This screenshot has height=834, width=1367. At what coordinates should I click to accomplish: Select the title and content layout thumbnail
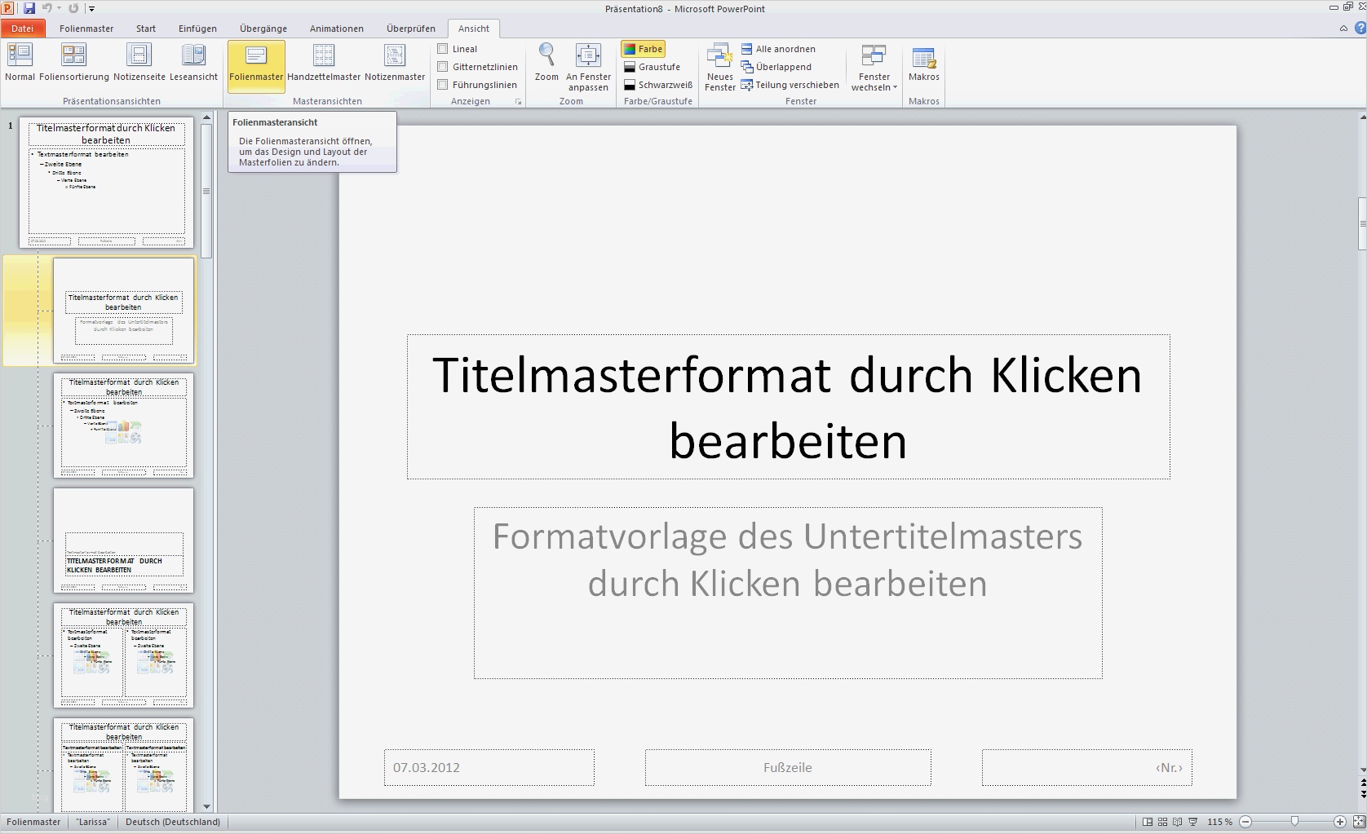[x=124, y=426]
